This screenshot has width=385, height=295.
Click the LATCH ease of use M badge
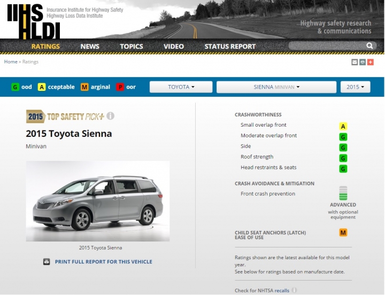343,232
